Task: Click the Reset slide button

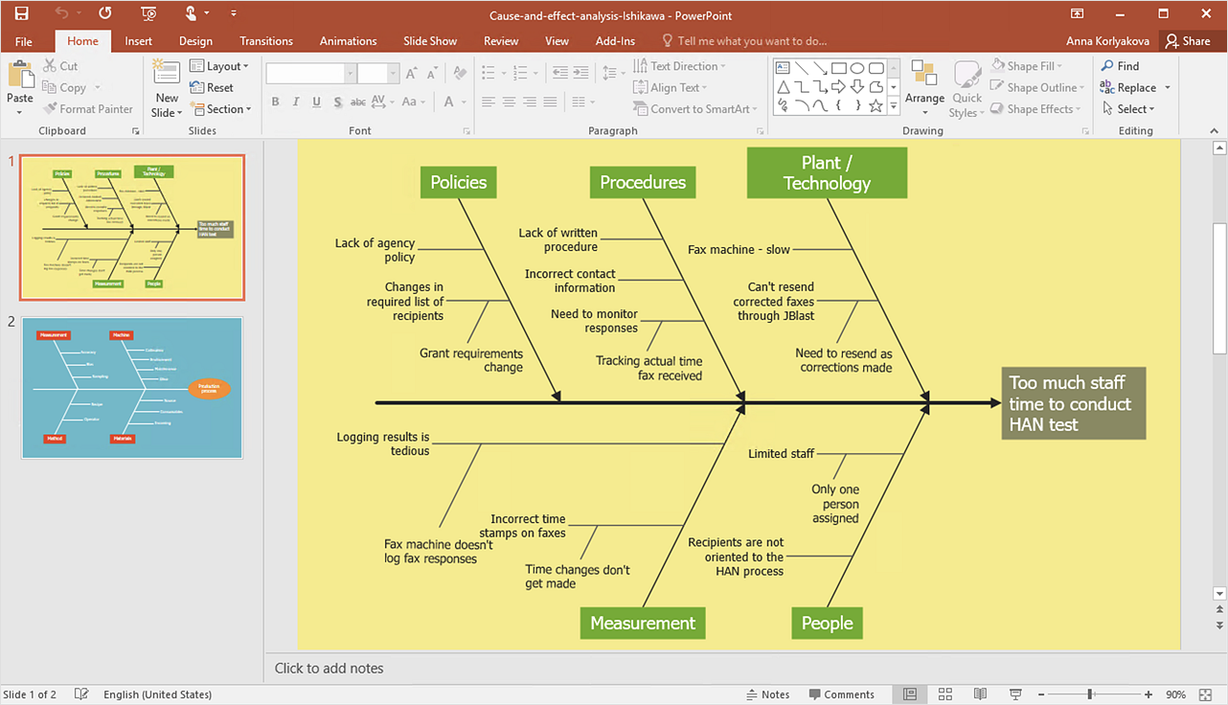Action: coord(212,87)
